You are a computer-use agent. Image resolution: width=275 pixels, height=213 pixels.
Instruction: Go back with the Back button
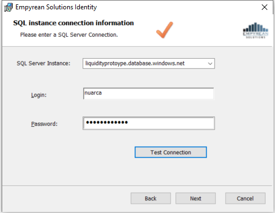(x=151, y=198)
